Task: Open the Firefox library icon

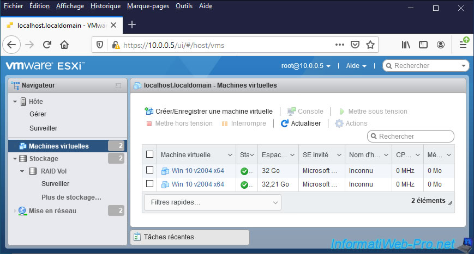Action: coord(406,45)
